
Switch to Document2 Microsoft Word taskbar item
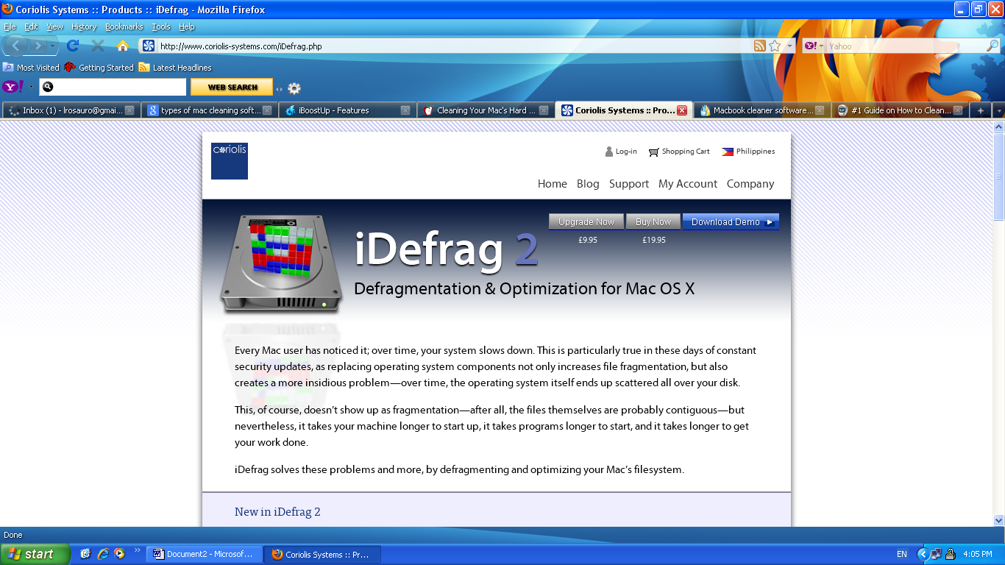click(205, 555)
